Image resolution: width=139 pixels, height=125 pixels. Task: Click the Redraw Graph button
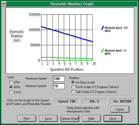pyautogui.click(x=70, y=118)
